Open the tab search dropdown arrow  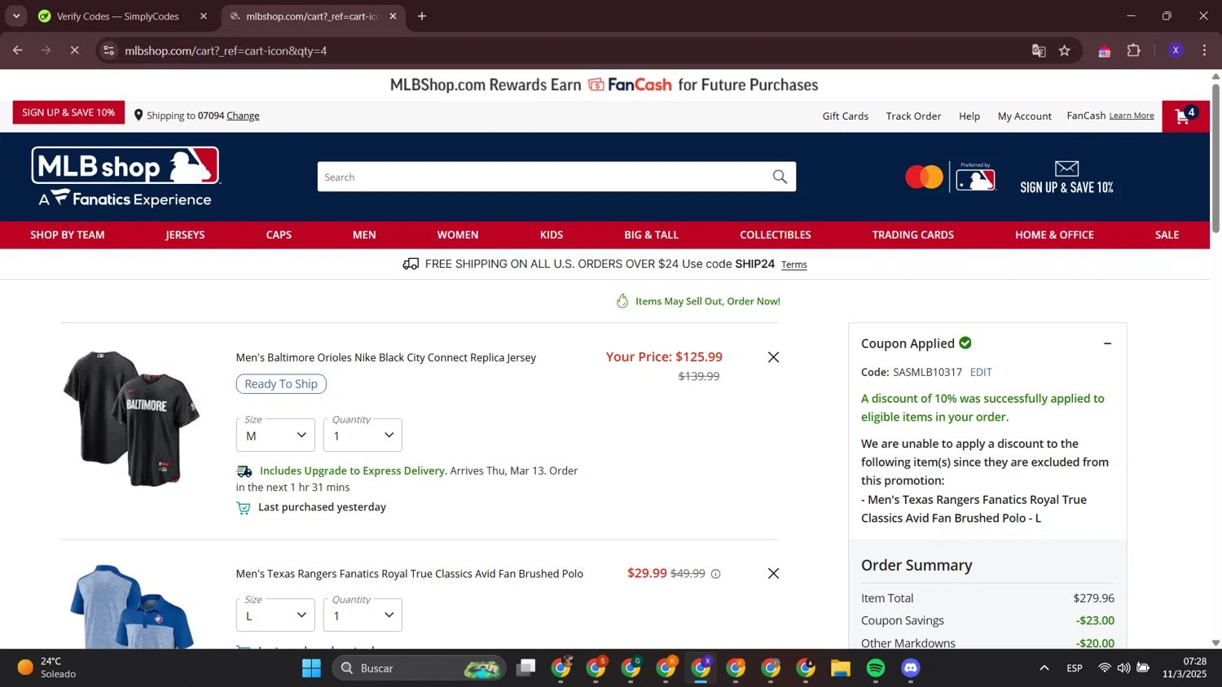[x=16, y=16]
